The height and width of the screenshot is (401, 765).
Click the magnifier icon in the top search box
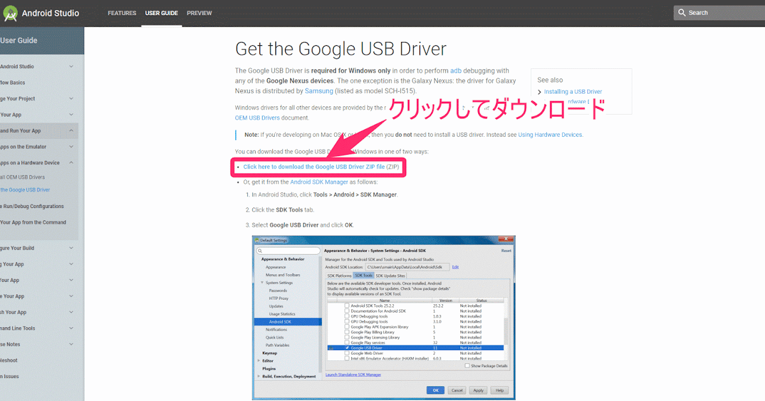coord(682,13)
